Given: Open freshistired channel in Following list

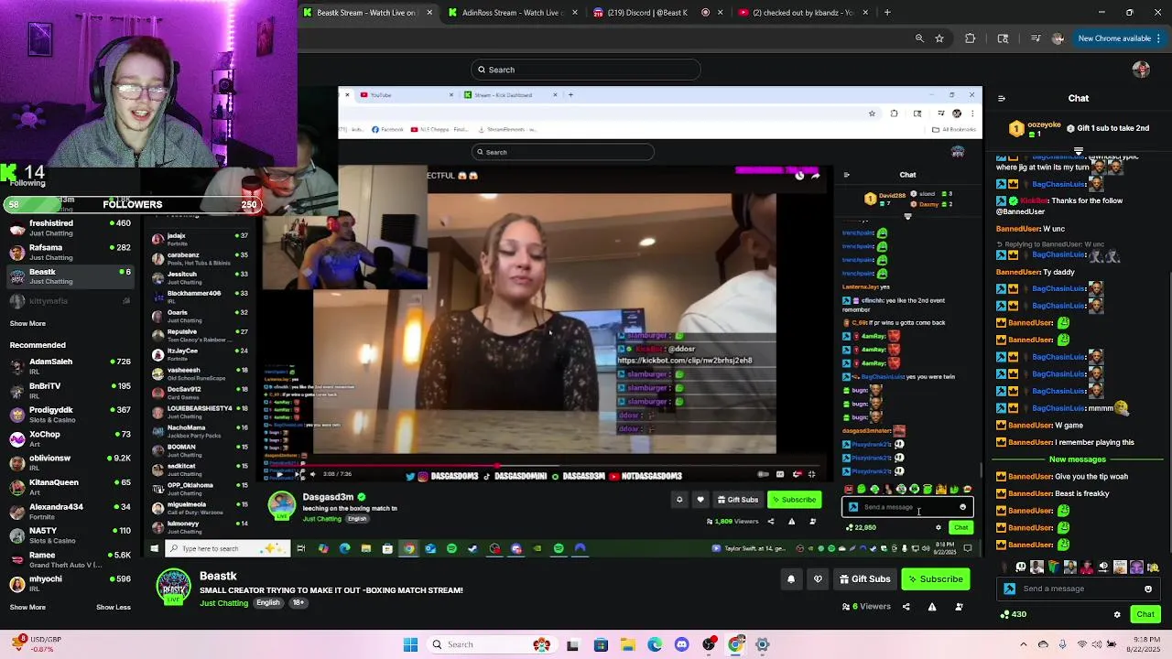Looking at the screenshot, I should [70, 228].
